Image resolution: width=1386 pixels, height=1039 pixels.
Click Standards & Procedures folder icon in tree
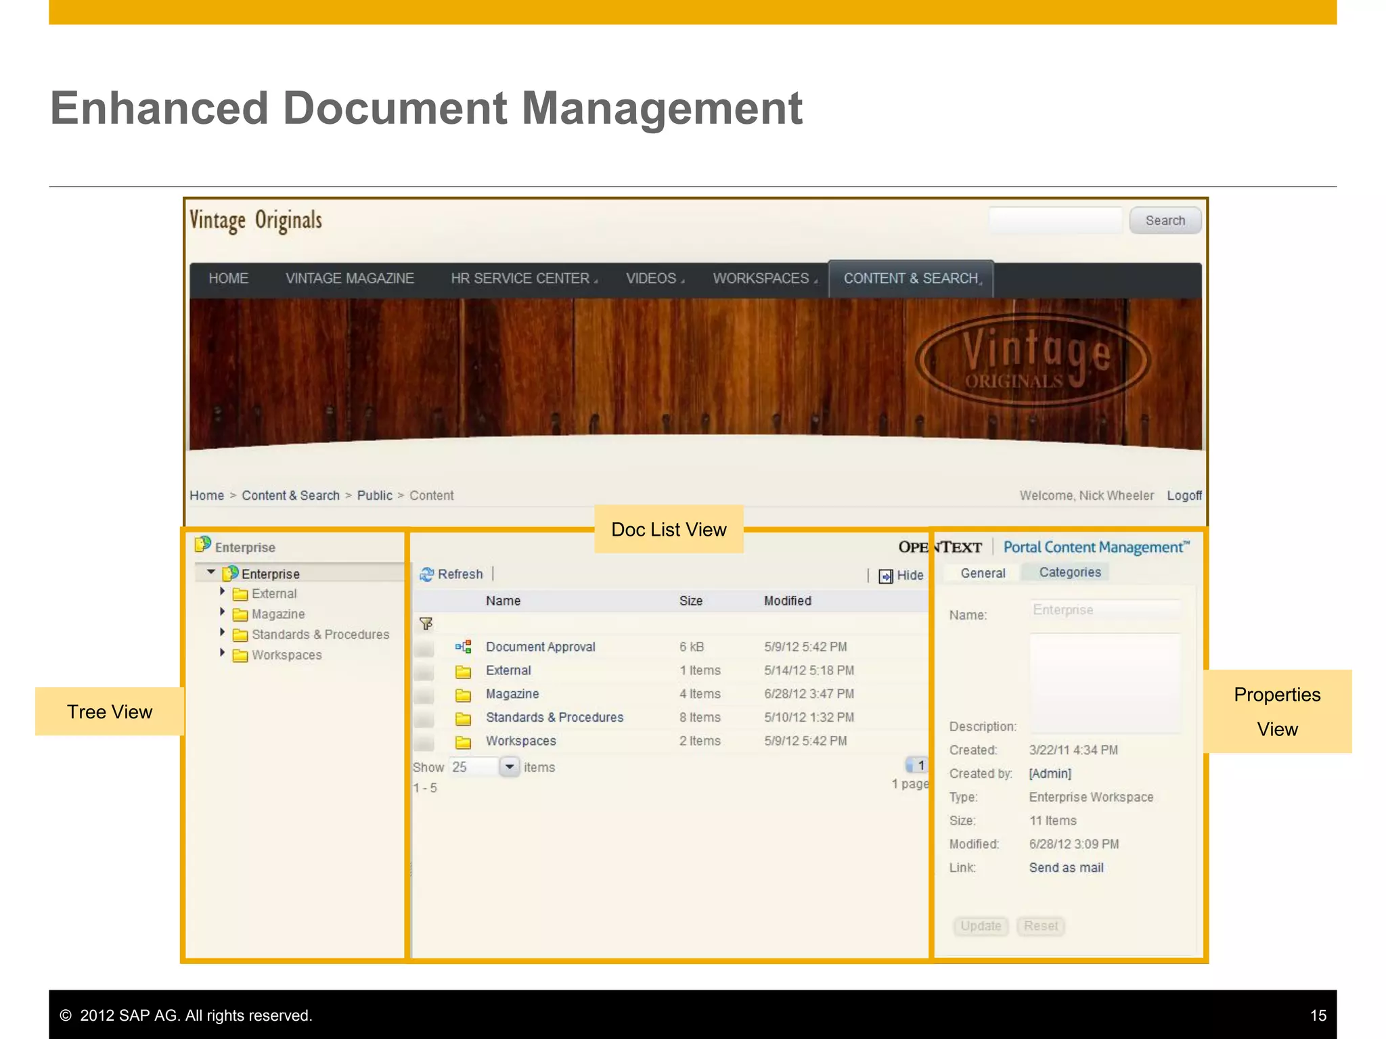(240, 634)
